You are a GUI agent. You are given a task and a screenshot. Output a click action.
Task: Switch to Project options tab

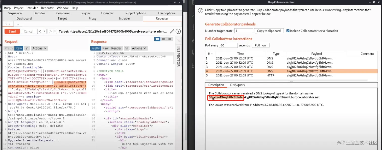136,13
